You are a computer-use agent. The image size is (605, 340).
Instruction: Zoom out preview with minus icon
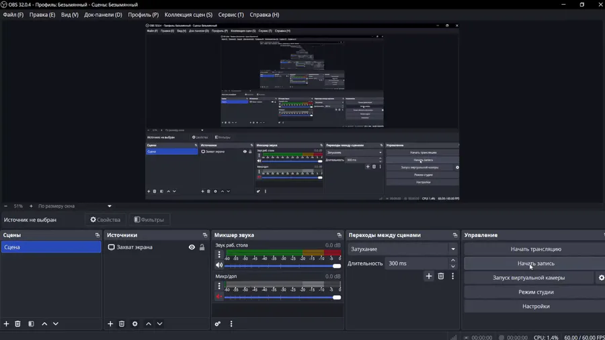5,206
